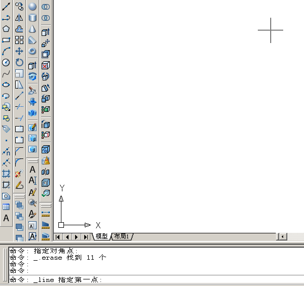This screenshot has width=304, height=286.
Task: Click the Shell solid icon
Action: 46,183
